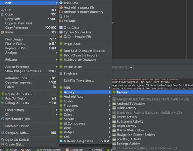Click the C/C++ Header File icon
The image size is (193, 151).
tap(61, 37)
